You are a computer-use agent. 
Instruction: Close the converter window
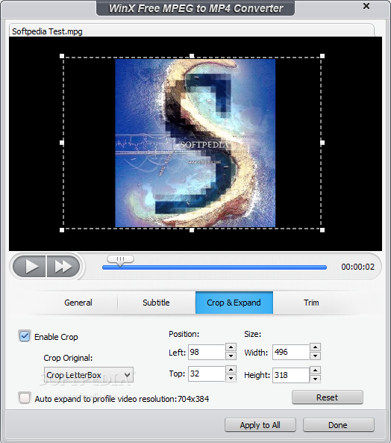click(366, 6)
